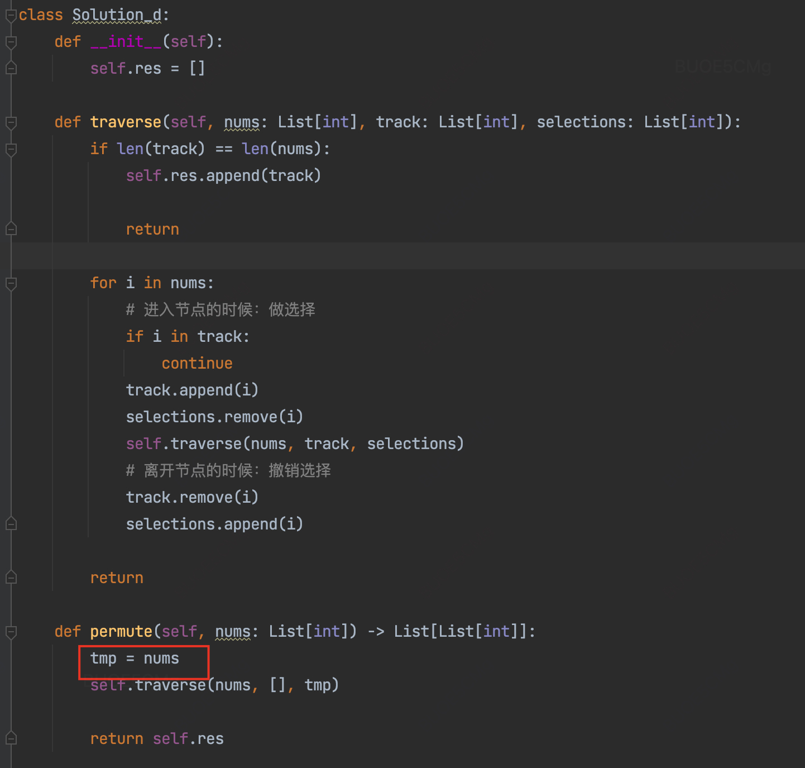Click the comment '# 进入节点的时候: 做选择'

pos(221,310)
